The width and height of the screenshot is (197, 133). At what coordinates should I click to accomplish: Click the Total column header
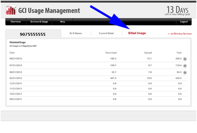(x=179, y=53)
